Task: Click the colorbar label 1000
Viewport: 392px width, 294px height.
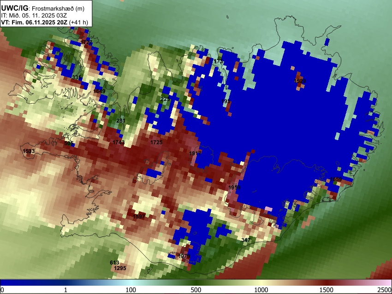Action: [261, 290]
